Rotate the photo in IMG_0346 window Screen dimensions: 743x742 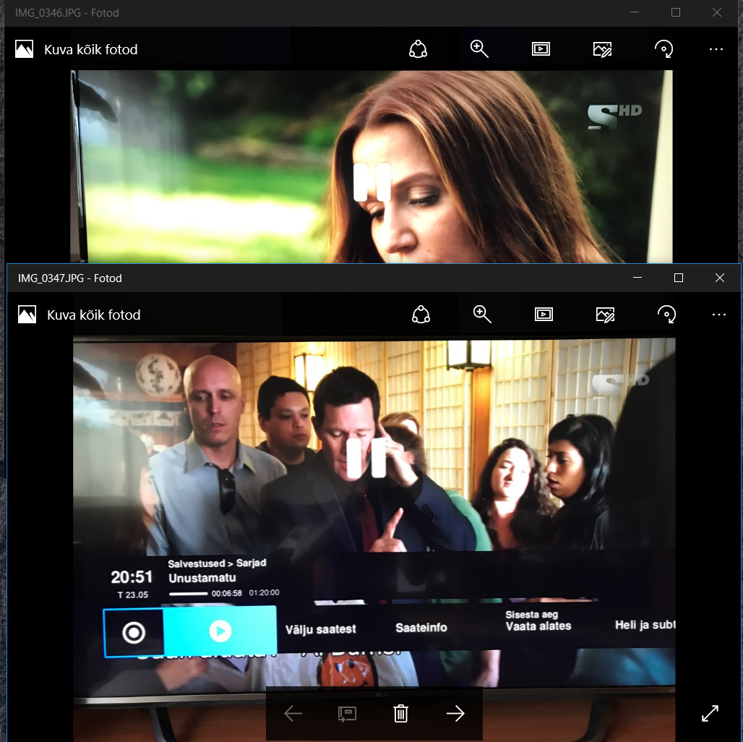coord(664,49)
